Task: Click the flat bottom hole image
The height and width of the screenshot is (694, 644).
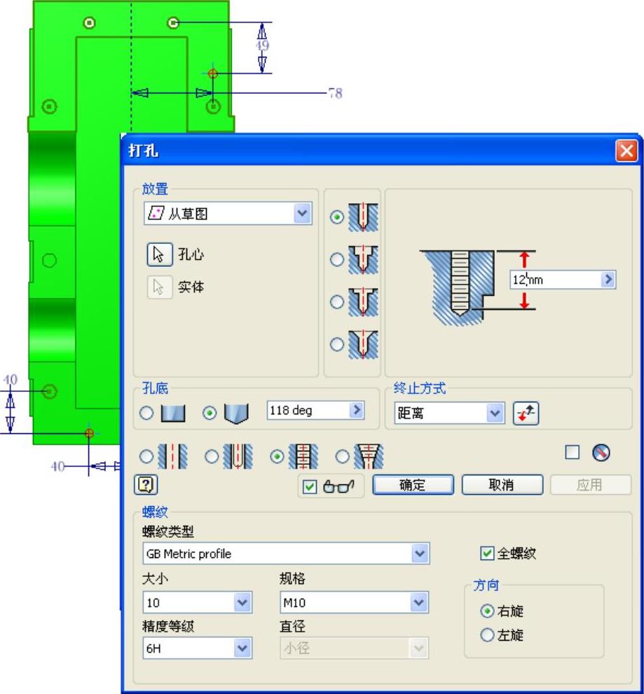Action: pyautogui.click(x=173, y=414)
